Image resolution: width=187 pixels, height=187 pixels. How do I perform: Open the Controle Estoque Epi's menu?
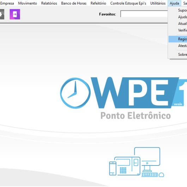tap(128, 3)
